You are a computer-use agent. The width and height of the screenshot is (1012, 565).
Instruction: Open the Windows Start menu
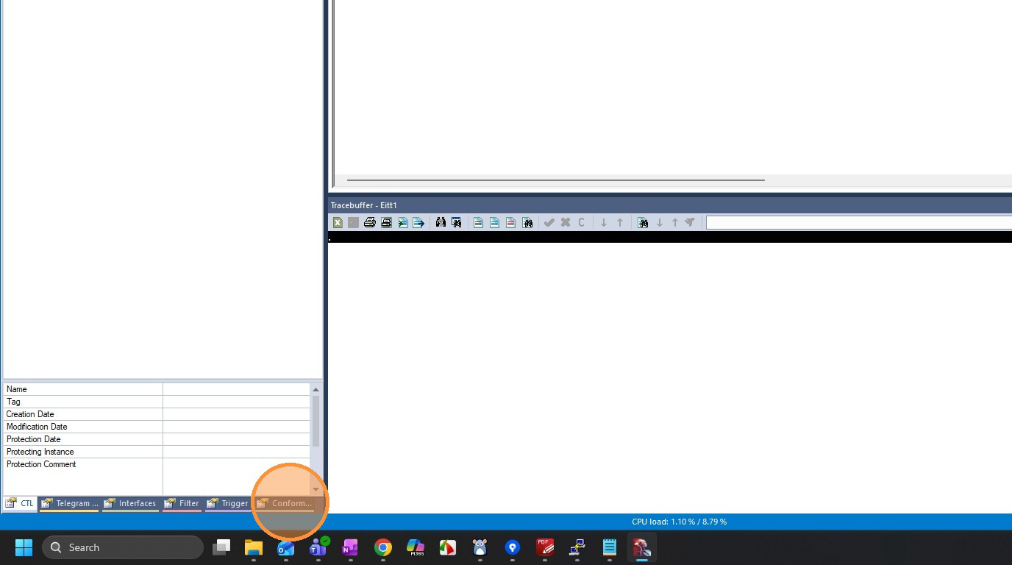24,547
